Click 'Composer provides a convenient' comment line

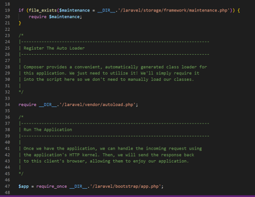click(x=115, y=67)
